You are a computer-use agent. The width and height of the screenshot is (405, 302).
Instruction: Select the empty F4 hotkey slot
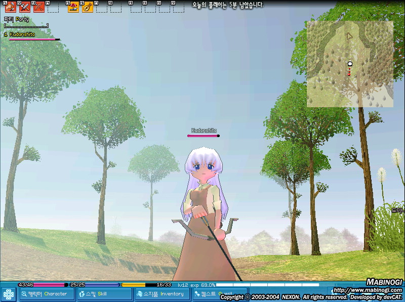tap(53, 7)
